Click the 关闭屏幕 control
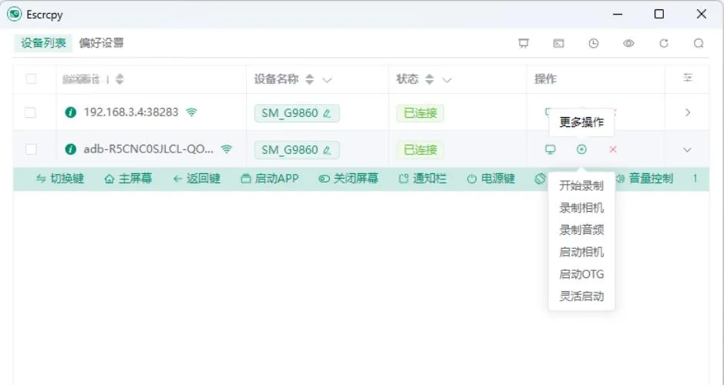The height and width of the screenshot is (385, 724). 349,179
